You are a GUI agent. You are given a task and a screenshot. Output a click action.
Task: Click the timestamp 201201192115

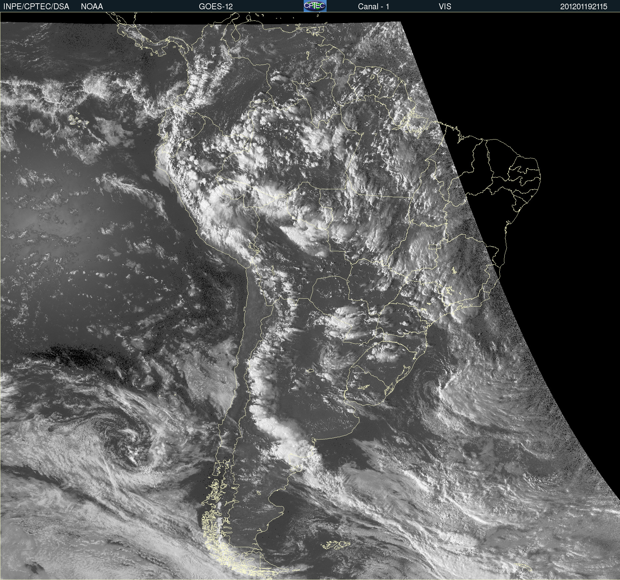tap(584, 7)
